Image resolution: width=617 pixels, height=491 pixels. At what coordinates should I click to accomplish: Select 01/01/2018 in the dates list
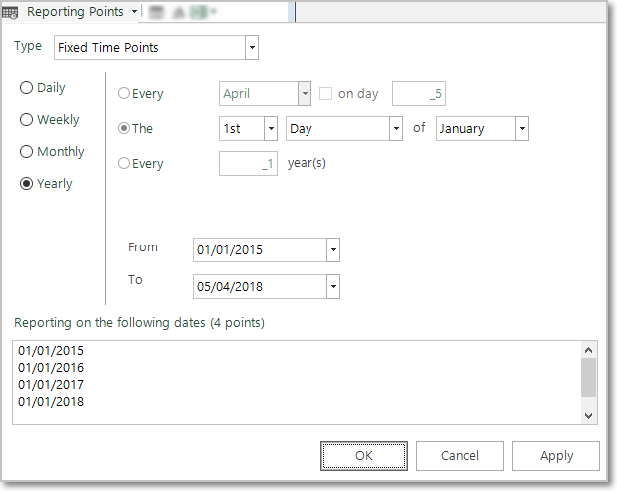[x=51, y=402]
